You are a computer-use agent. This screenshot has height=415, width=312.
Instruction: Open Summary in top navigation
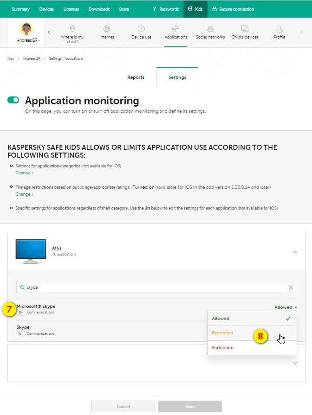pos(20,9)
